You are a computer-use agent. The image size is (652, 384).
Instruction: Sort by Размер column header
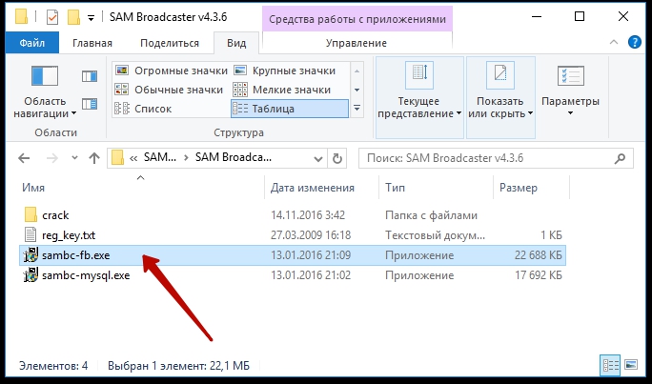pyautogui.click(x=519, y=188)
